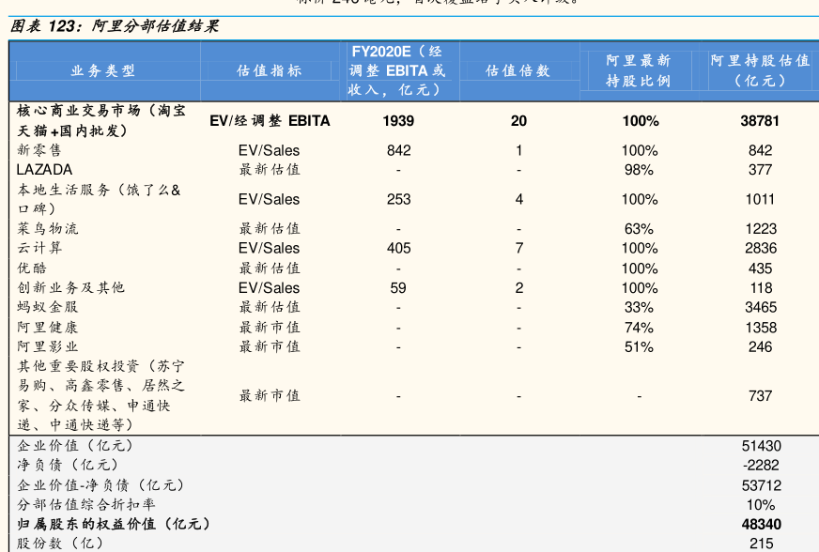This screenshot has height=552, width=819.
Task: Select the 其他重要股权投资 row description
Action: tap(100, 395)
